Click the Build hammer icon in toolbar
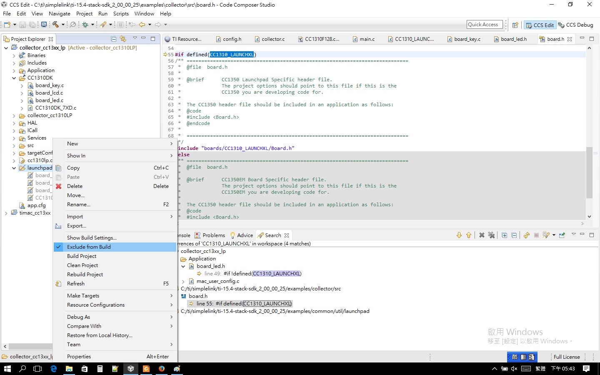Screen dimensions: 600x375 point(55,25)
